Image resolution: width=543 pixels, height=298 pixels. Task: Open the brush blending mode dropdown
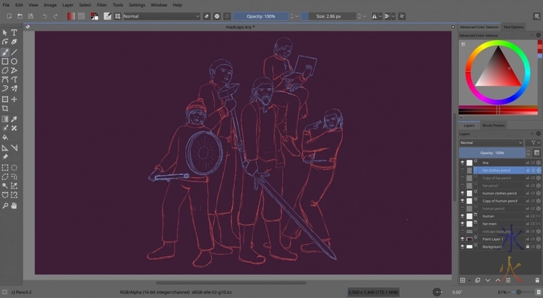pyautogui.click(x=161, y=16)
